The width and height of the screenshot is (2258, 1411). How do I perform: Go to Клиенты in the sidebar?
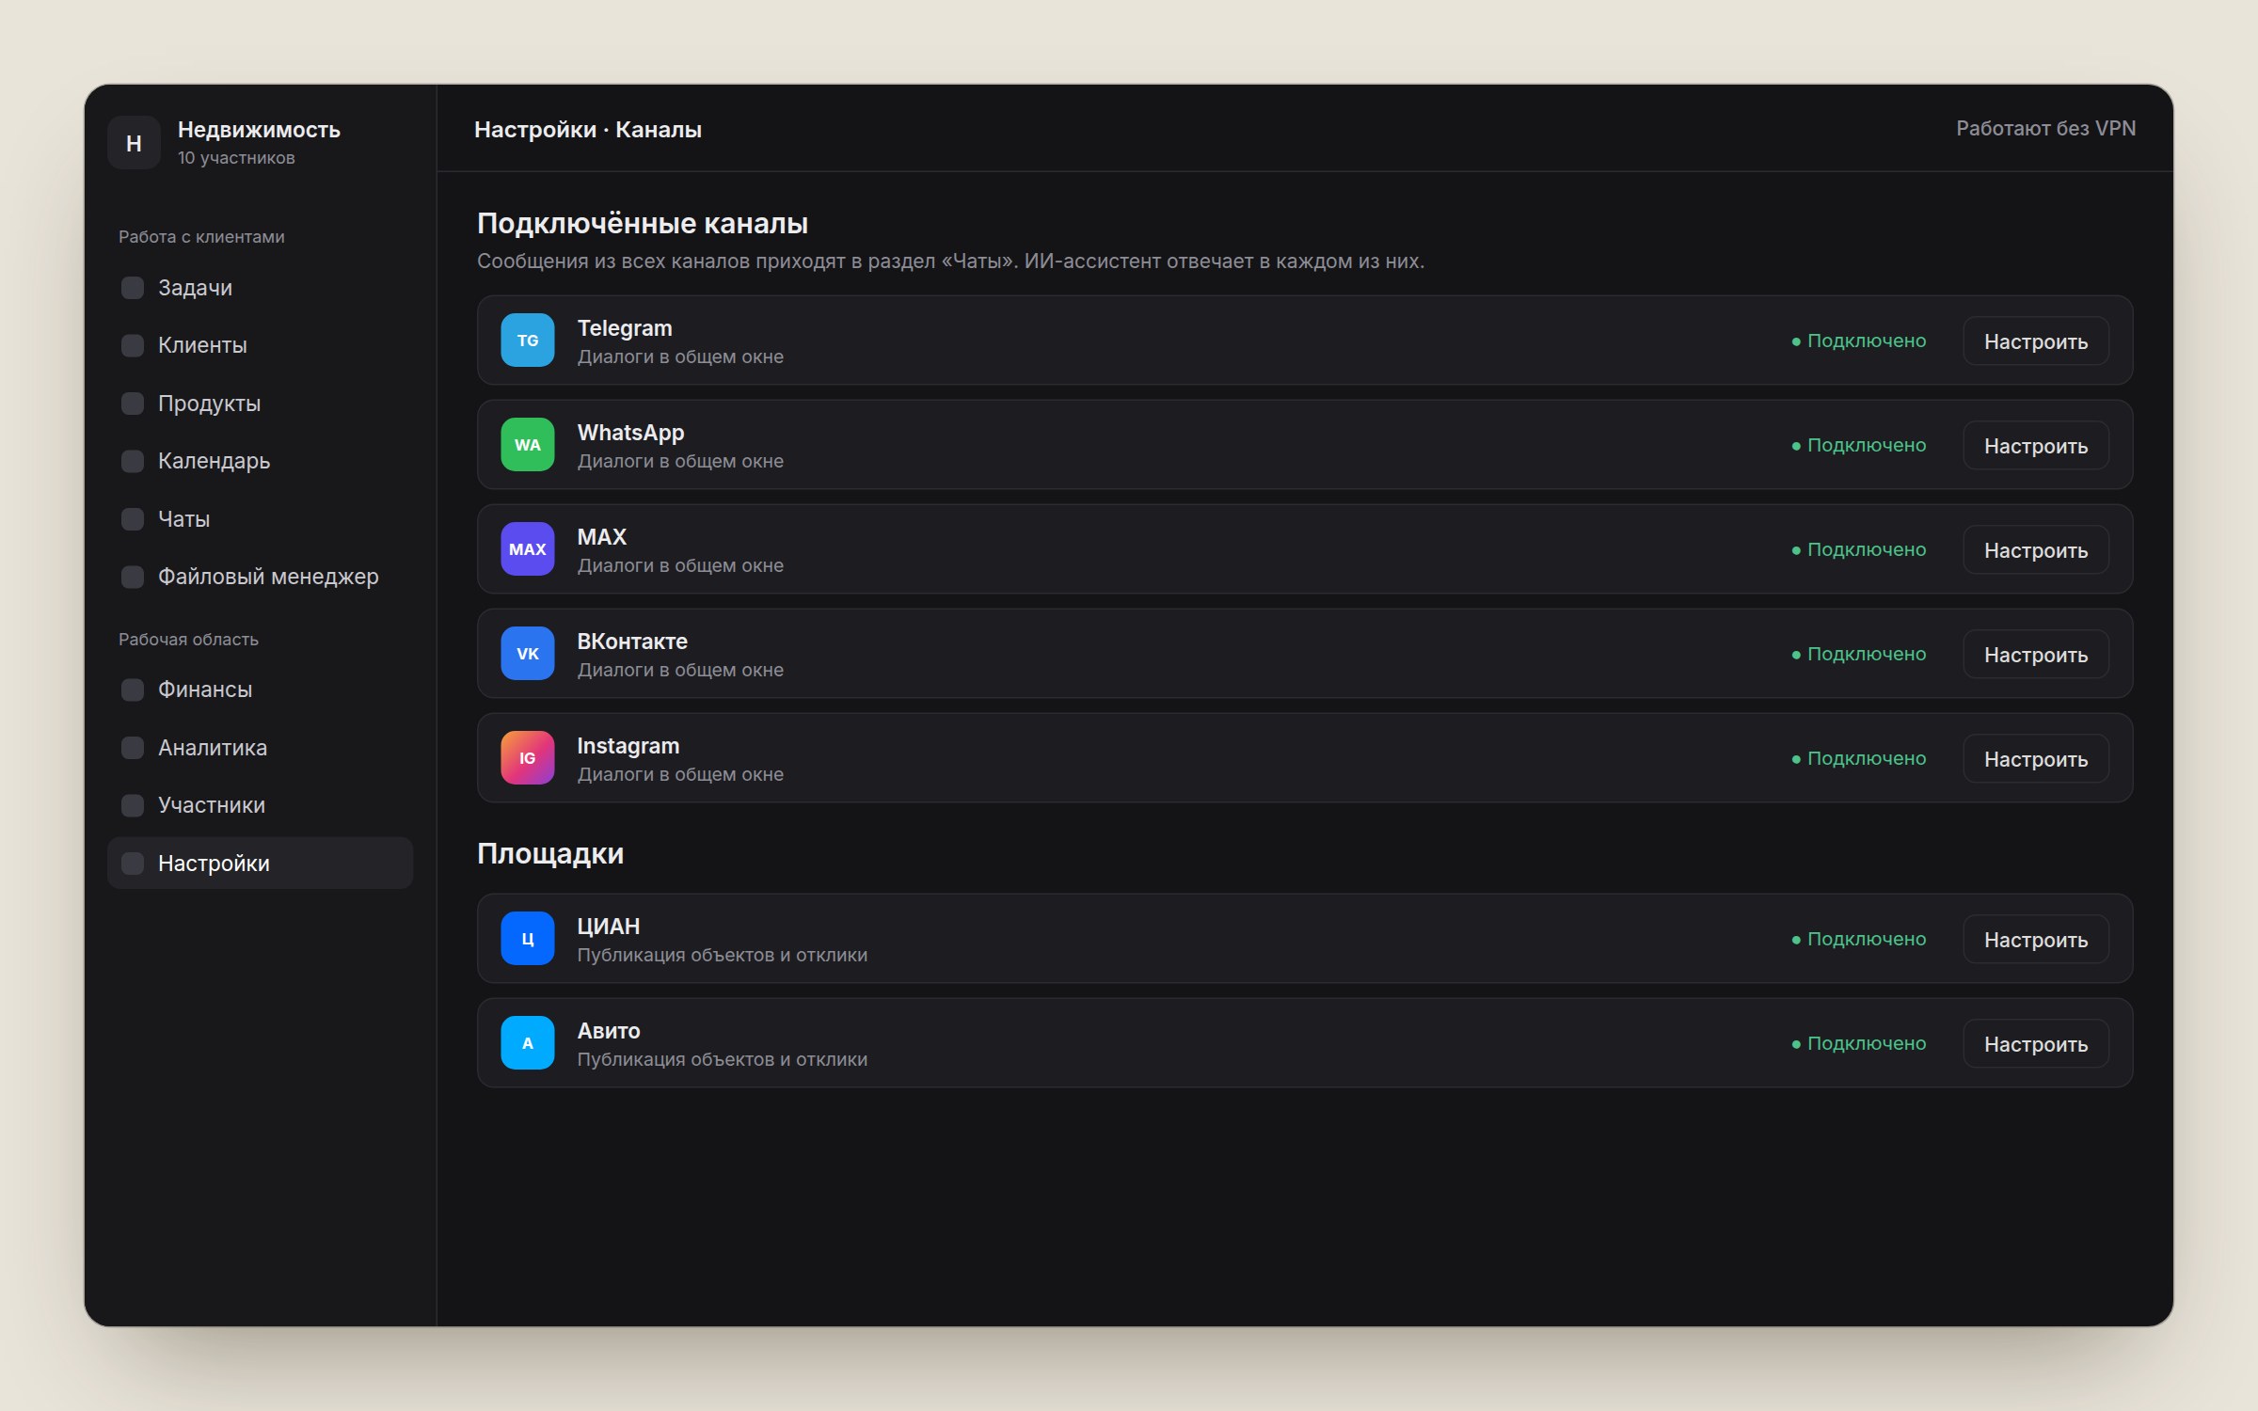(260, 345)
